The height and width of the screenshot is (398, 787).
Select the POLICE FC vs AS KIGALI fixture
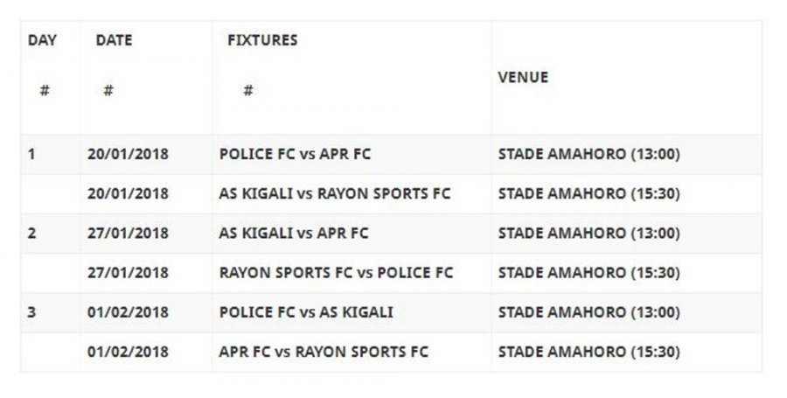click(306, 312)
